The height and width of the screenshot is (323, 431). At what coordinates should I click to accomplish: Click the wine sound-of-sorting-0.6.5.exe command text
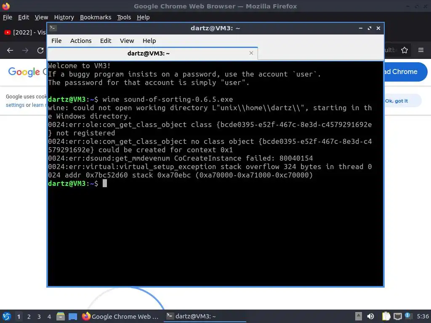pyautogui.click(x=168, y=99)
